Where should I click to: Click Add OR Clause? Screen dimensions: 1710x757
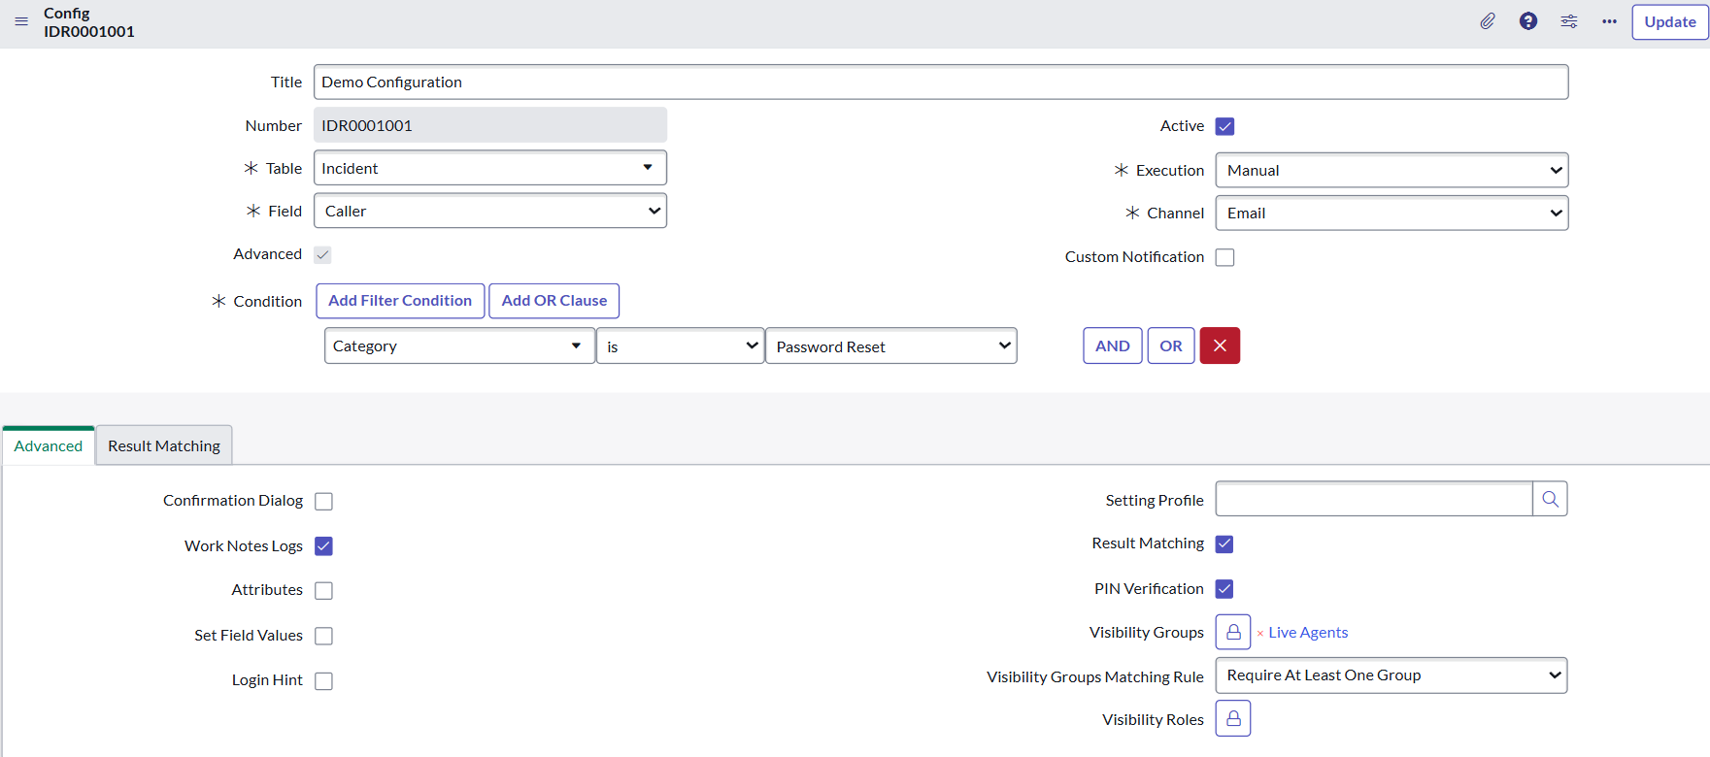pos(554,301)
